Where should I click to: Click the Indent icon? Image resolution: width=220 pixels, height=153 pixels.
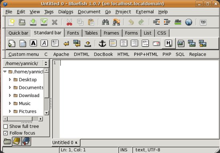167,22
